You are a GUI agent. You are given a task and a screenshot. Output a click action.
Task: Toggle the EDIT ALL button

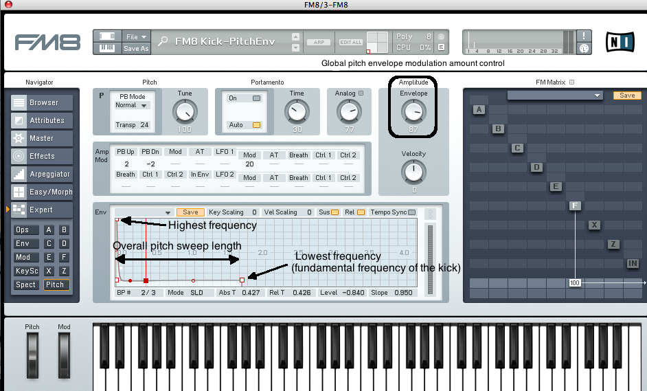(351, 42)
